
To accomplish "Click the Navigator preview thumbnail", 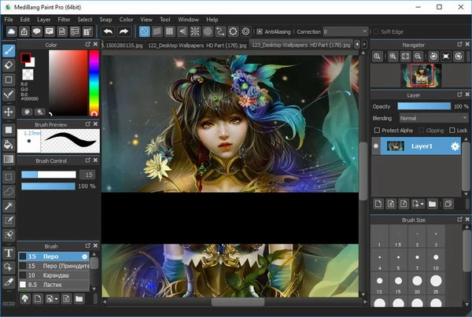I will coord(421,76).
